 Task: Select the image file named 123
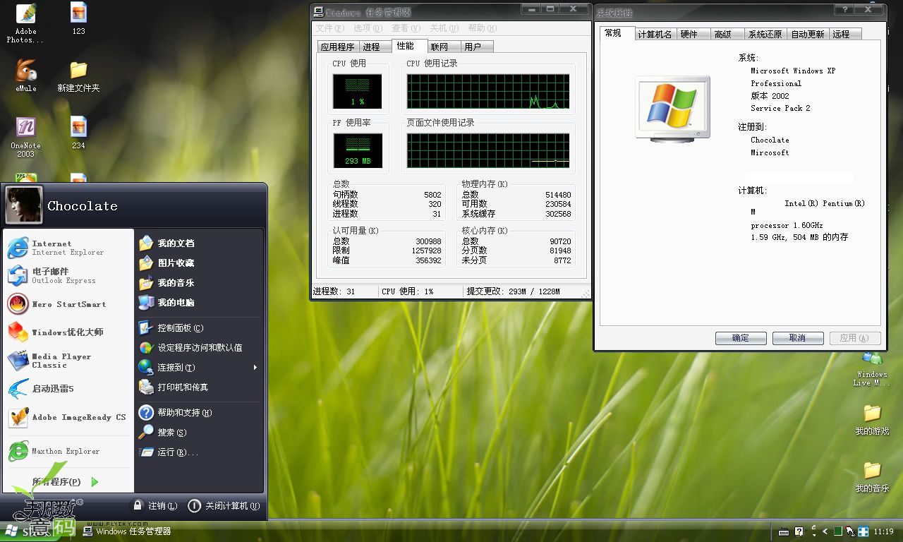coord(78,18)
